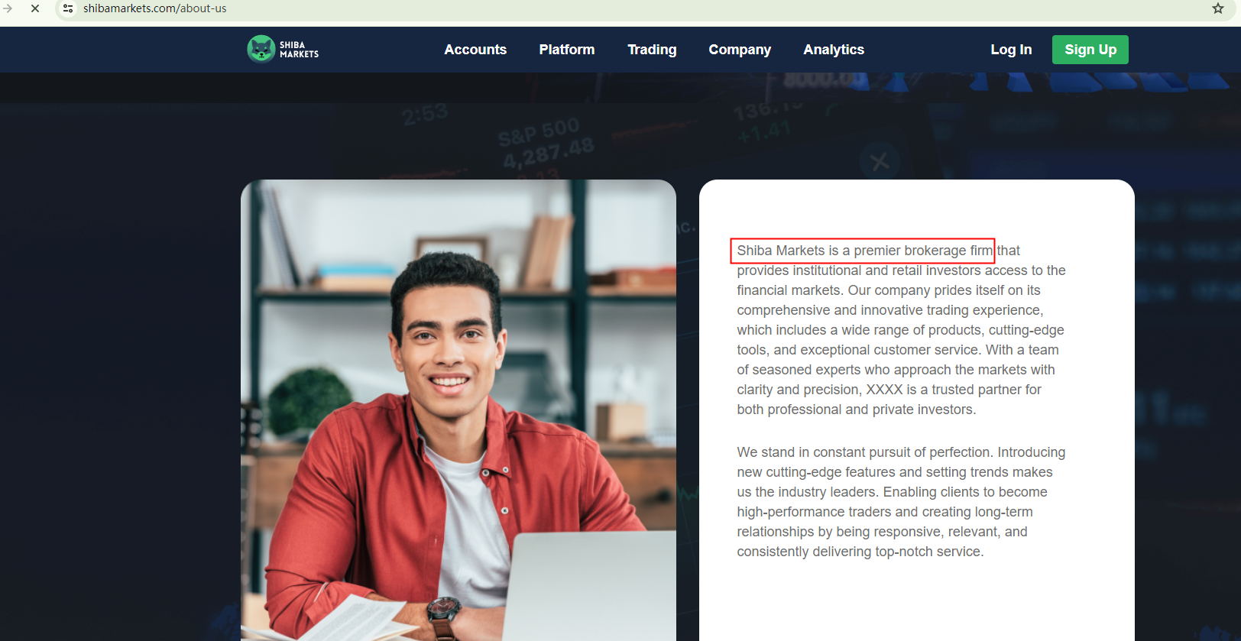Stop page loading with the X icon
Viewport: 1241px width, 641px height.
click(35, 8)
